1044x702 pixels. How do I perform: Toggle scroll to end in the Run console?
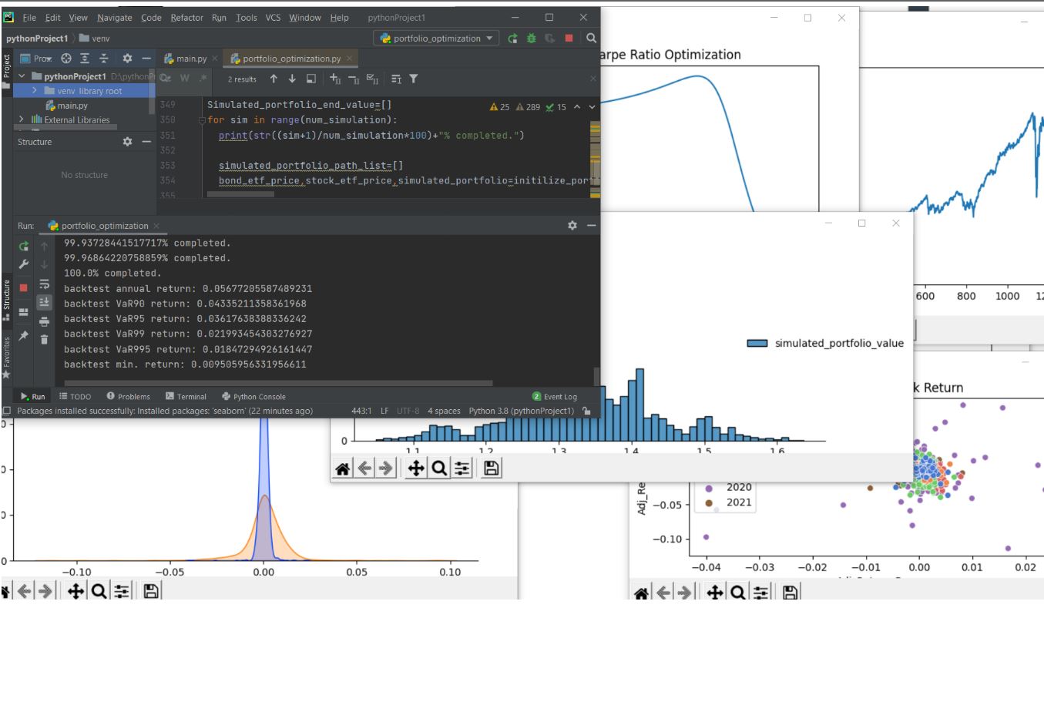44,303
